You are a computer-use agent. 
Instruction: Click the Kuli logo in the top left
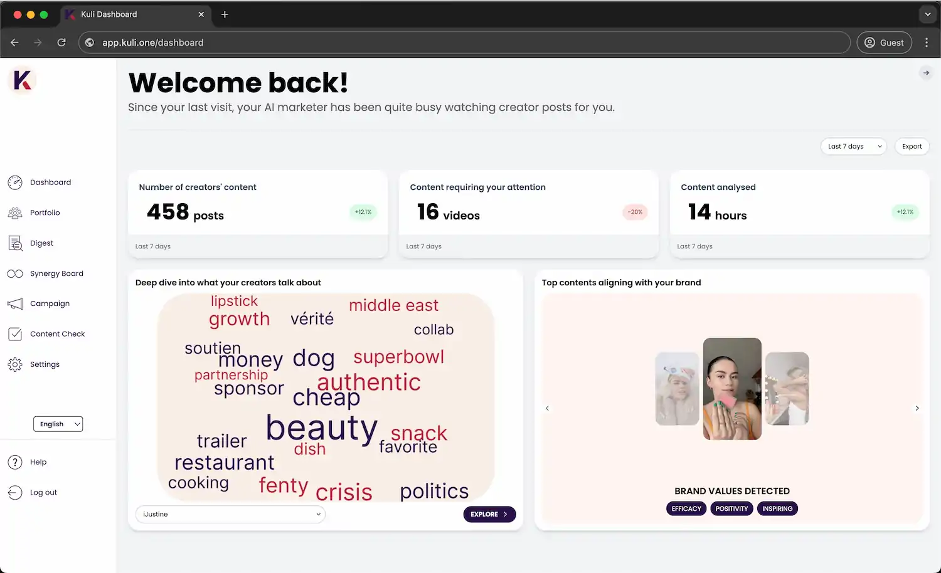pos(22,80)
